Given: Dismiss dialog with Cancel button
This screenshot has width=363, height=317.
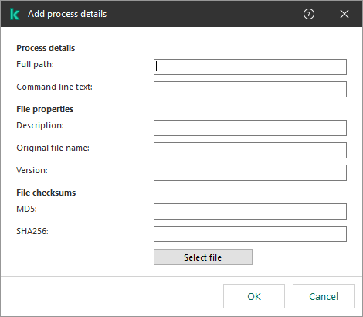Looking at the screenshot, I should click(x=324, y=296).
